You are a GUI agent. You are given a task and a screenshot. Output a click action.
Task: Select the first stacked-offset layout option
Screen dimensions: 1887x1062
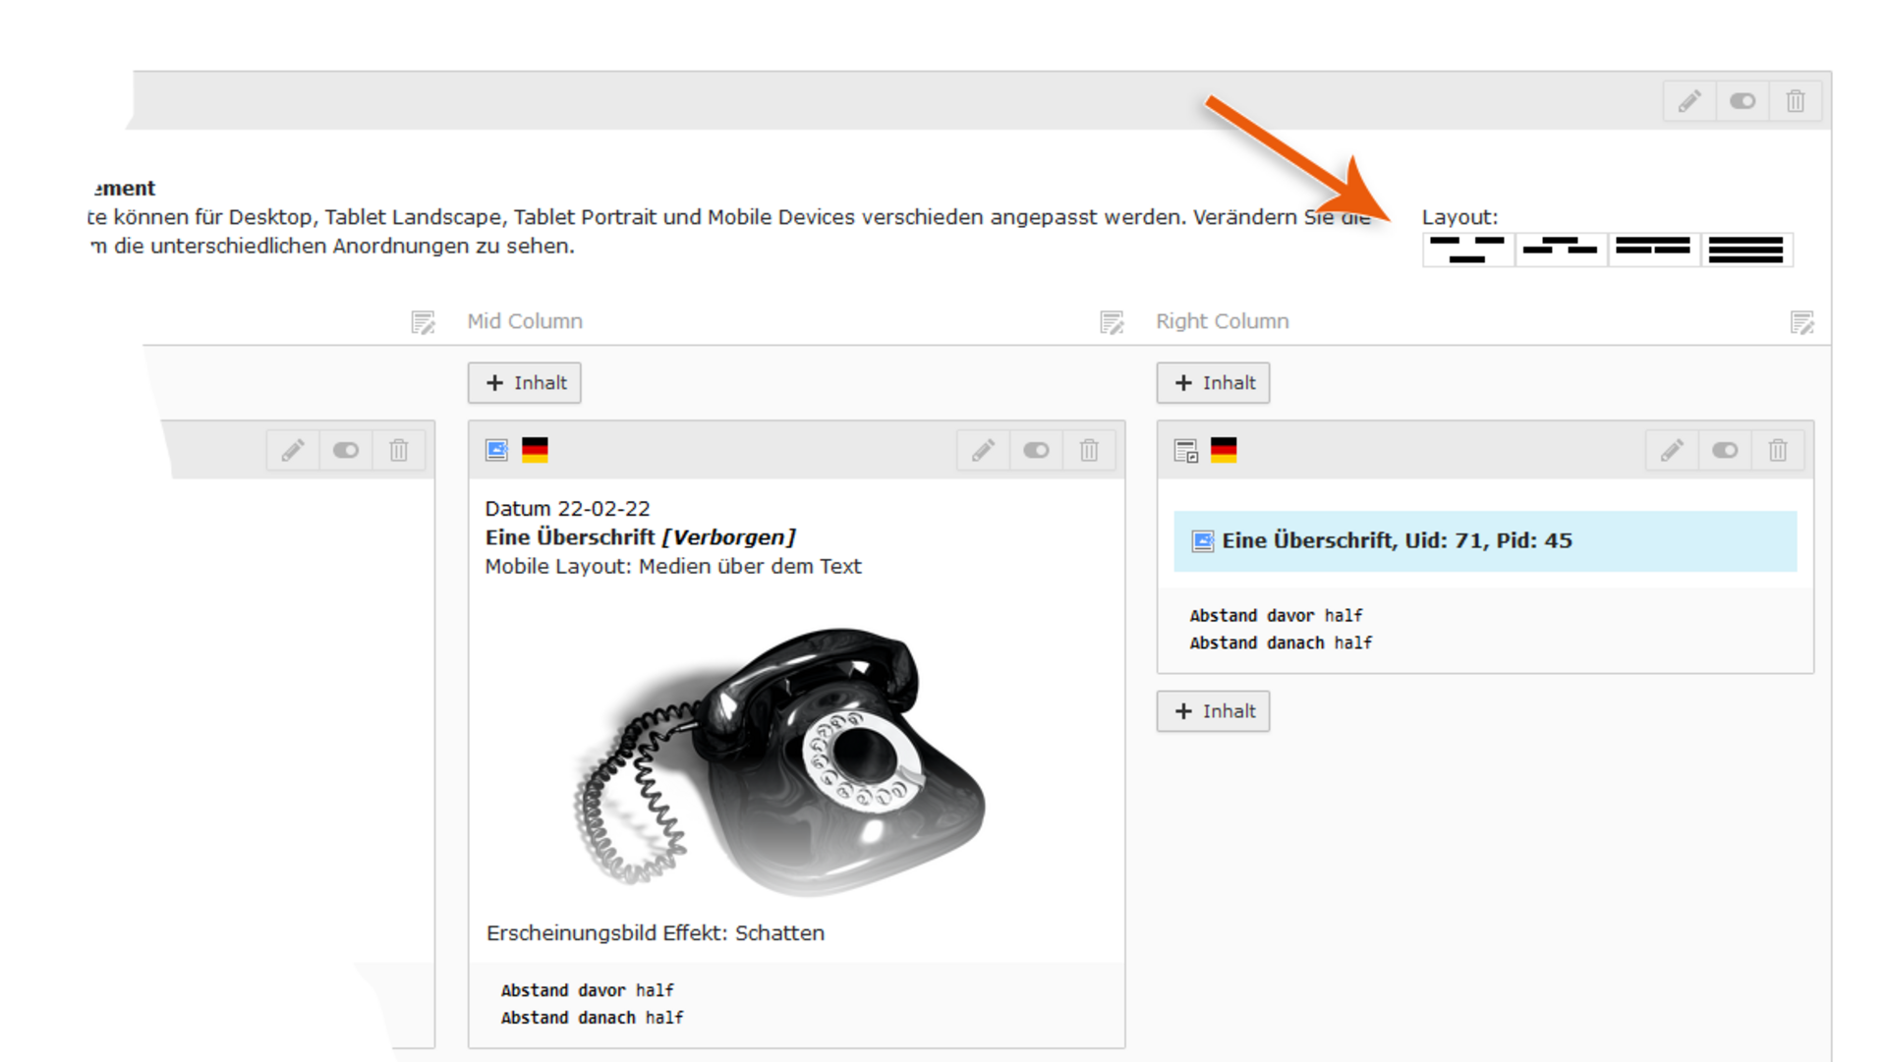click(1468, 250)
